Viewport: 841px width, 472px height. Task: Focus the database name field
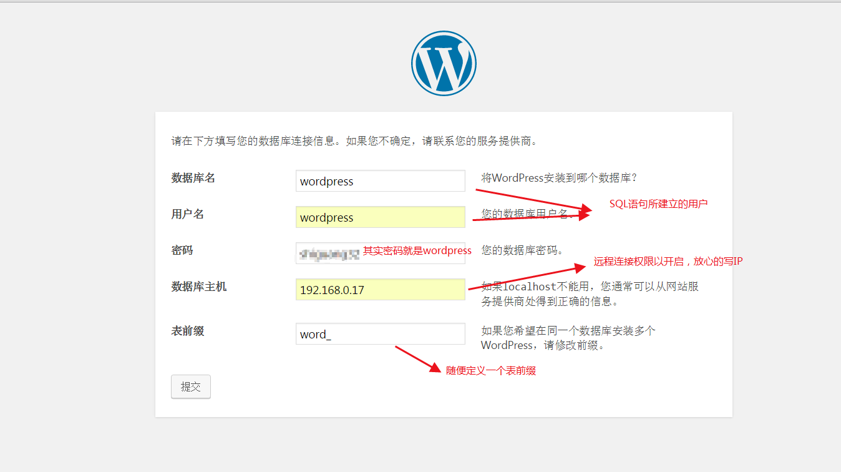tap(381, 181)
